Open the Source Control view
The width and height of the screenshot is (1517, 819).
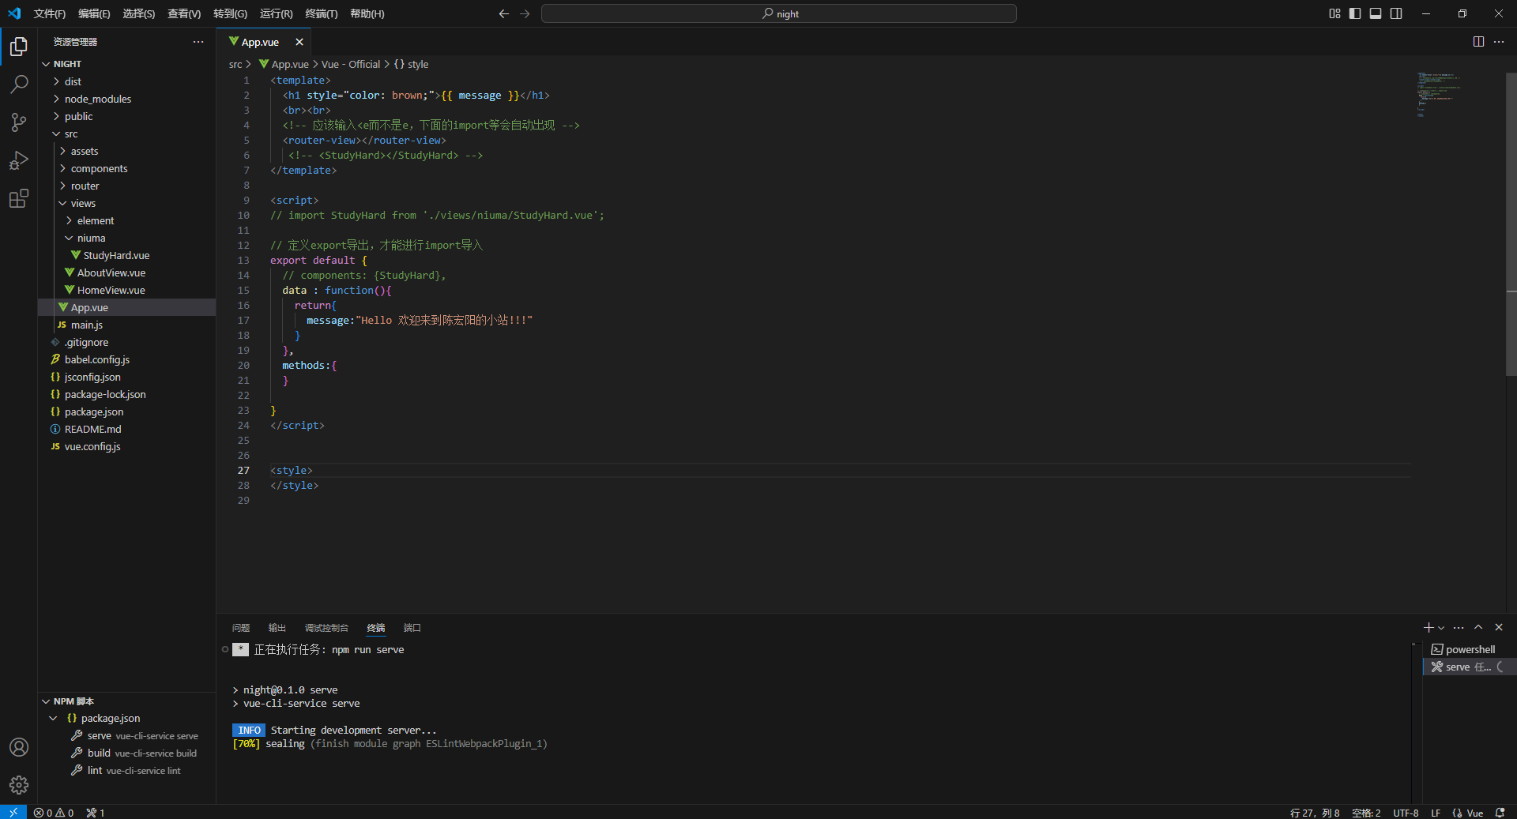19,122
